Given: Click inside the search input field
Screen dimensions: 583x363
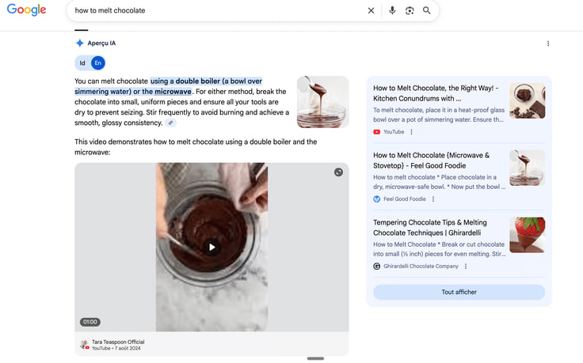Looking at the screenshot, I should tap(214, 11).
